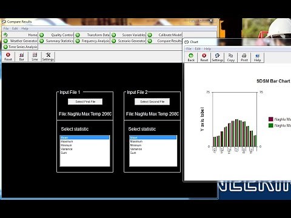Screen dimensions: 291x218
Task: Open Edit menu in Chart window
Action: tap(198, 48)
